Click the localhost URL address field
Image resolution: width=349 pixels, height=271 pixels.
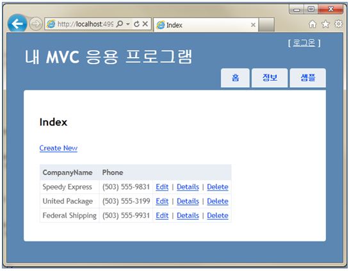85,24
